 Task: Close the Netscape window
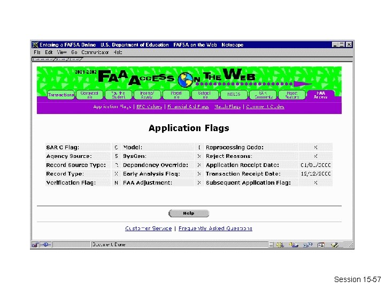[x=349, y=45]
